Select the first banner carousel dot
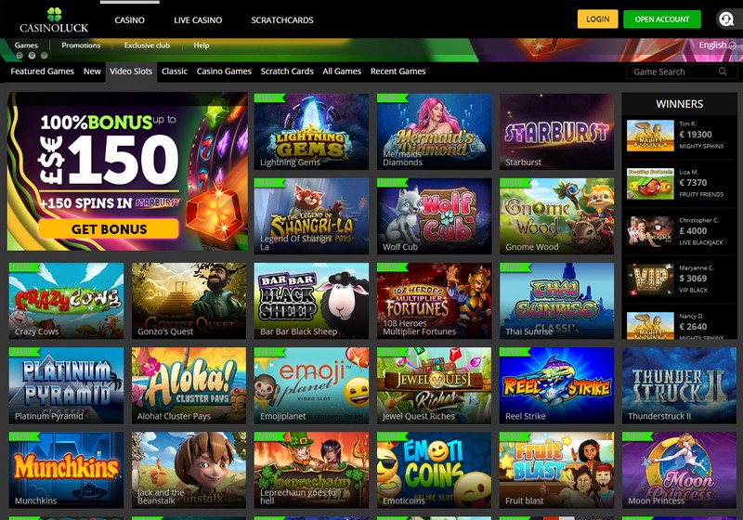This screenshot has width=743, height=520. 20,56
